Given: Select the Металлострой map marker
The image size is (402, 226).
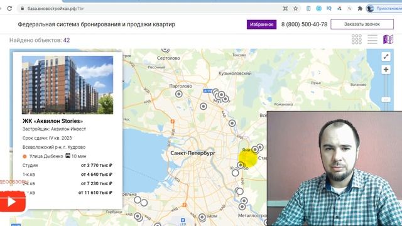Looking at the screenshot, I should point(242,207).
